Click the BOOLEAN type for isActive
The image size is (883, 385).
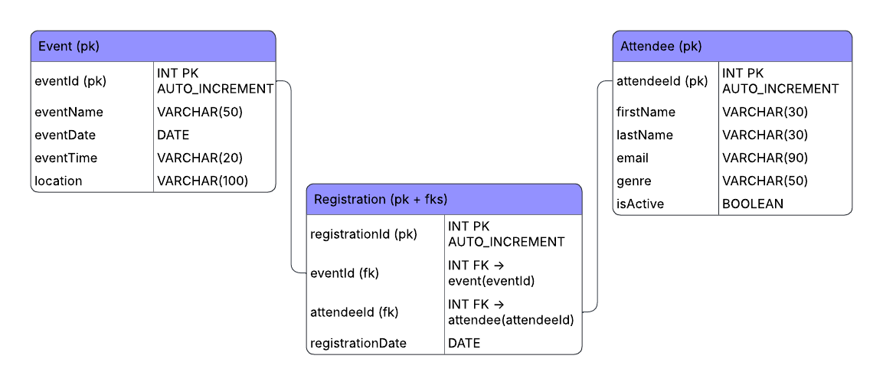point(753,204)
